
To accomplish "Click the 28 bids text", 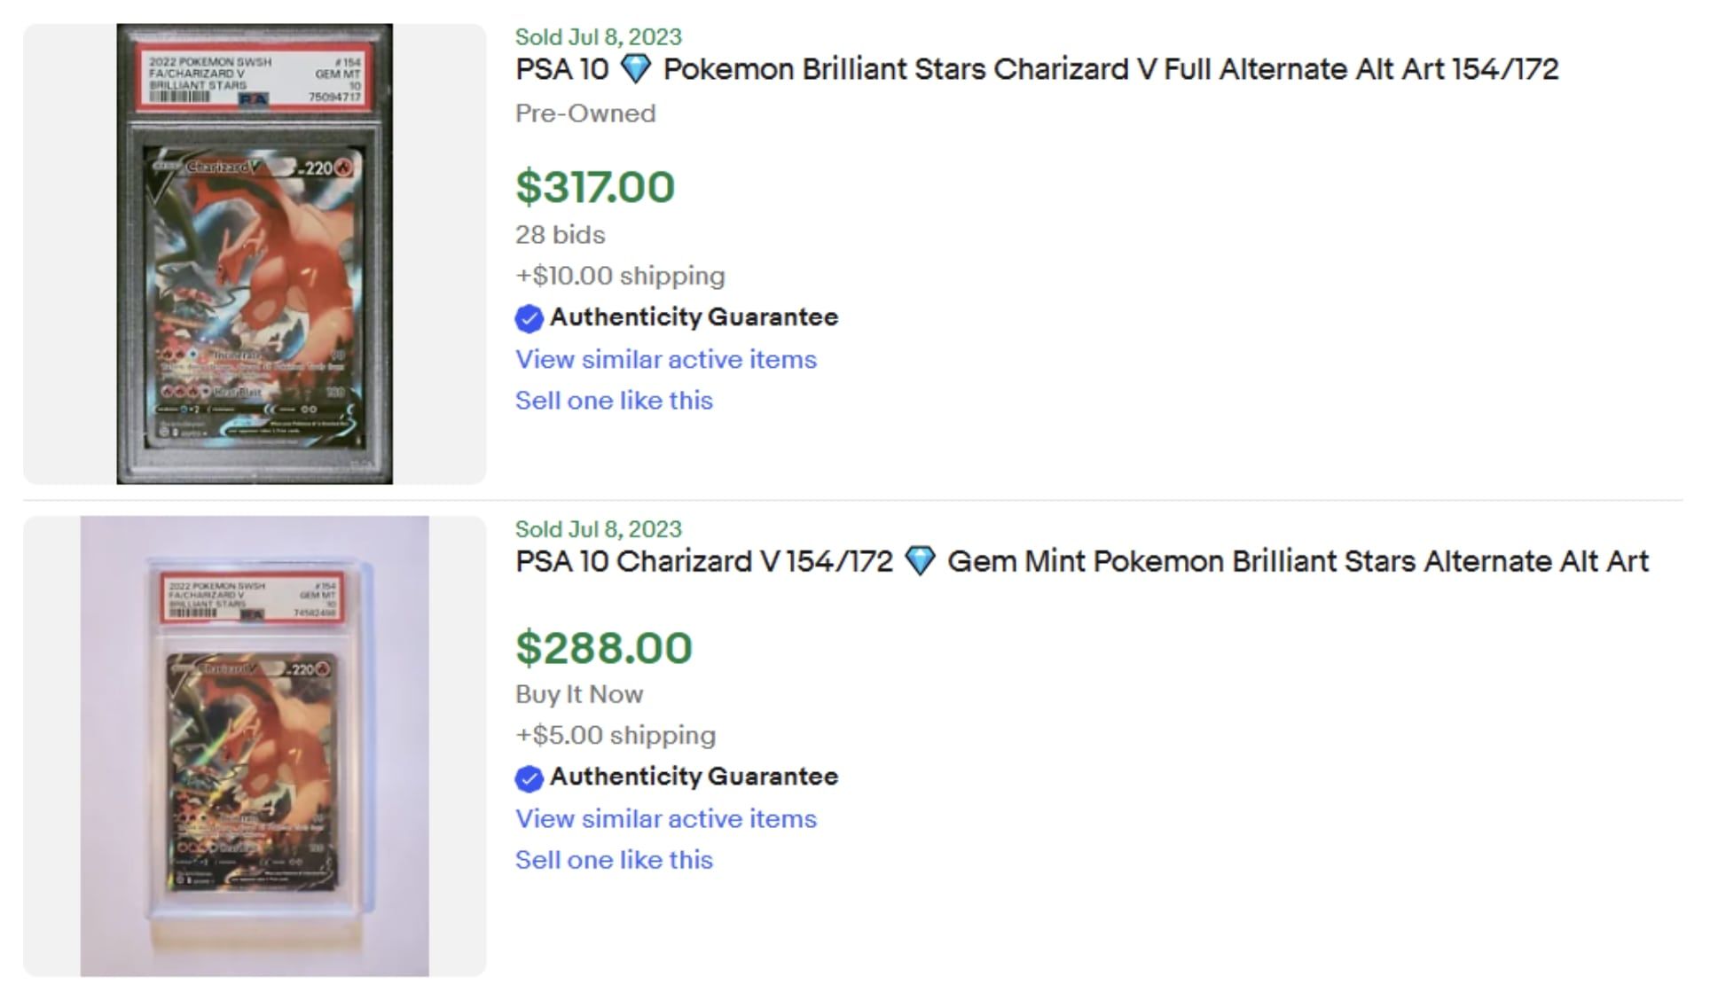I will (561, 235).
